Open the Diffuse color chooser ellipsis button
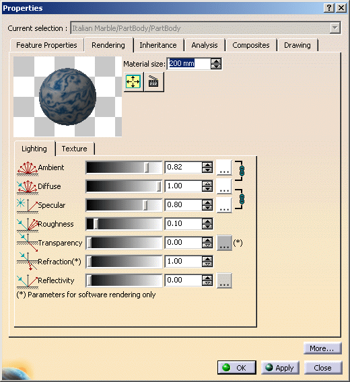The image size is (350, 382). click(x=224, y=186)
